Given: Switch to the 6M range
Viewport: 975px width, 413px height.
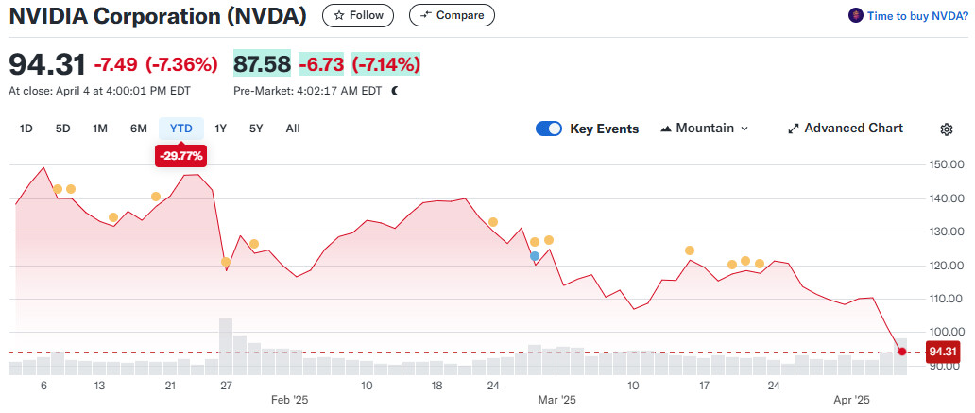Looking at the screenshot, I should coord(138,129).
